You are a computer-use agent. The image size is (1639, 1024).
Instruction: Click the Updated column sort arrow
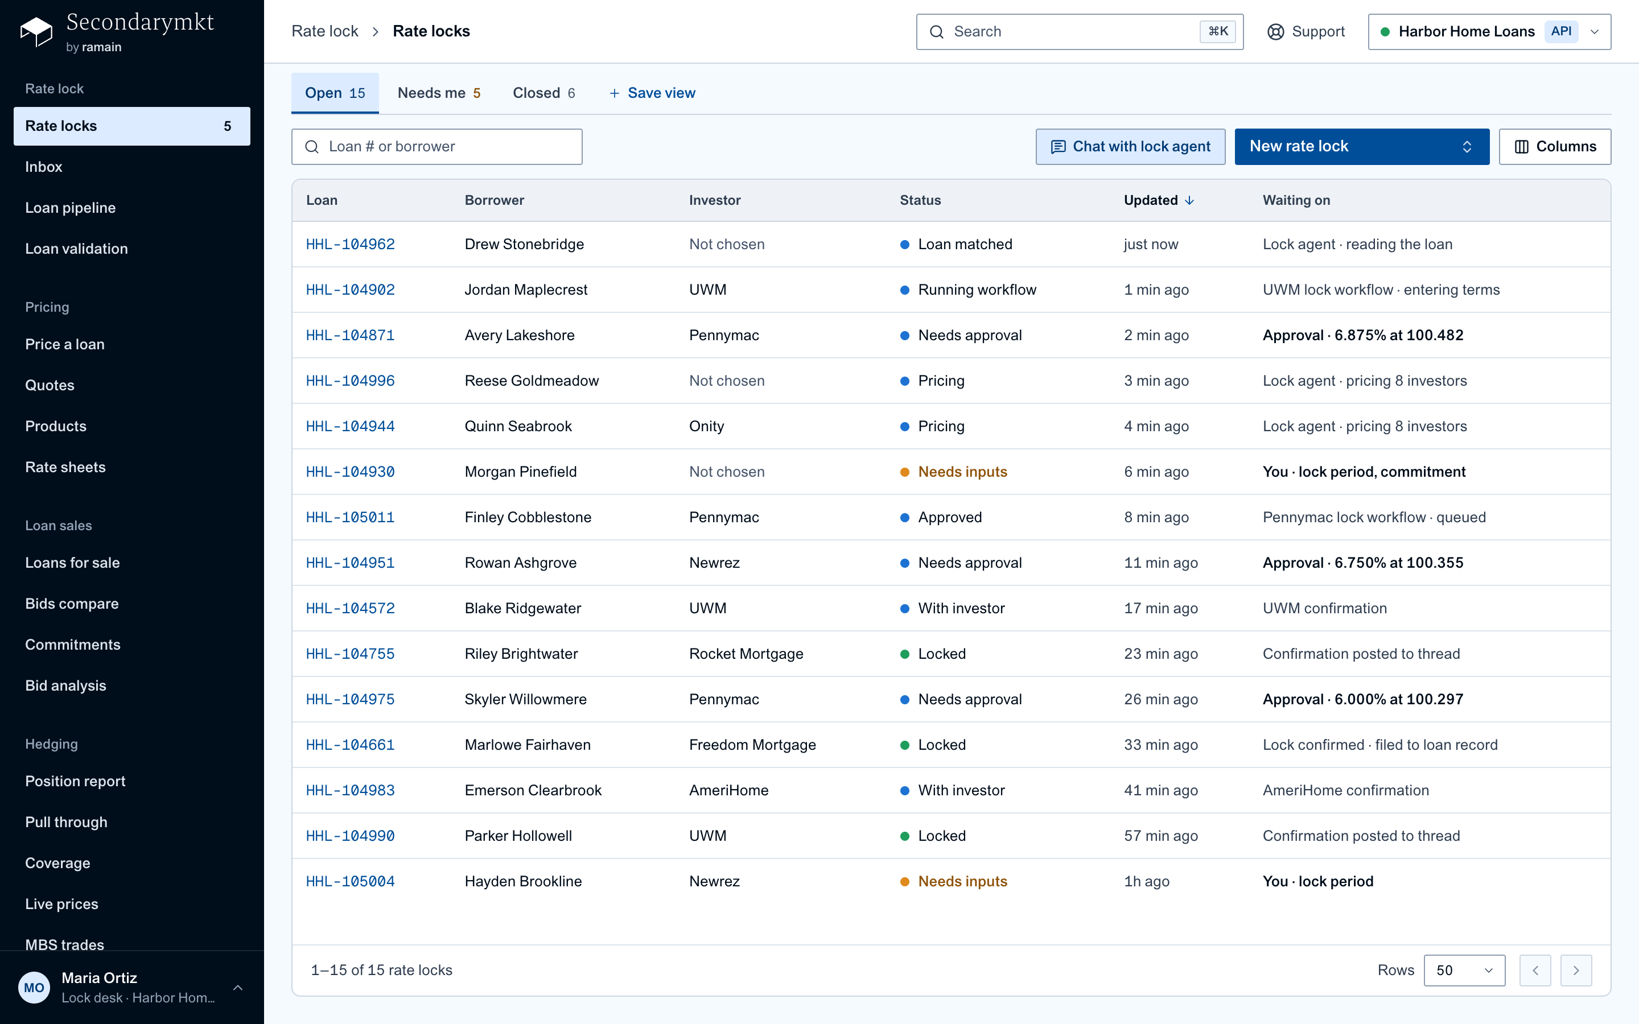[x=1189, y=200]
